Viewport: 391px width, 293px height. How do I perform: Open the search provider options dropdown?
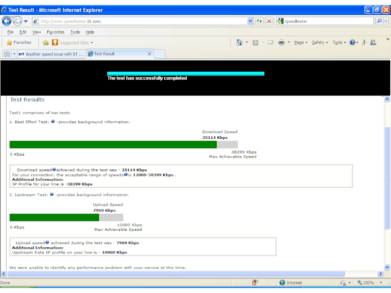386,22
